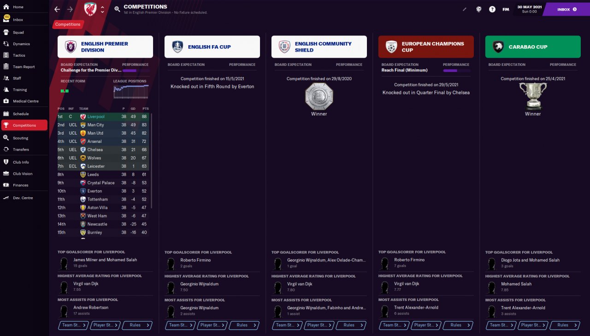Click Andrew Robertson's silhouette portrait
The width and height of the screenshot is (590, 336).
[64, 311]
